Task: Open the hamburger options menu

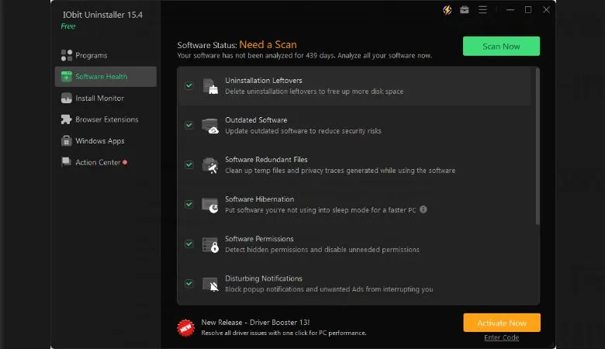Action: coord(482,9)
